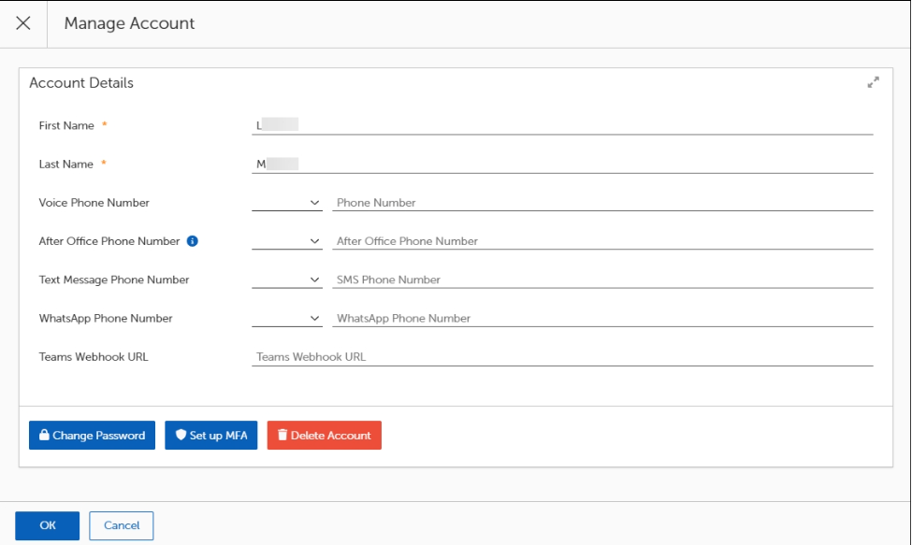Image resolution: width=912 pixels, height=545 pixels.
Task: Select the WhatsApp Phone Number input
Action: 601,319
